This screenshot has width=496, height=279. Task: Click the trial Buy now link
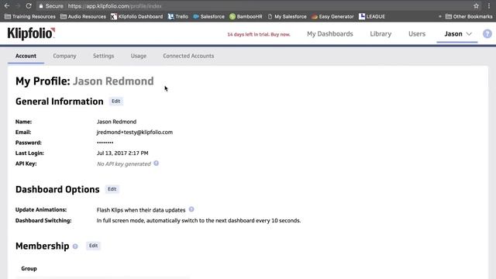[281, 34]
